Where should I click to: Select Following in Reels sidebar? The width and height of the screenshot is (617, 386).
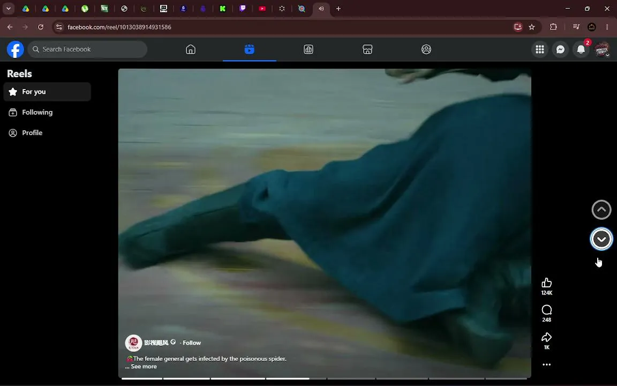(47, 112)
